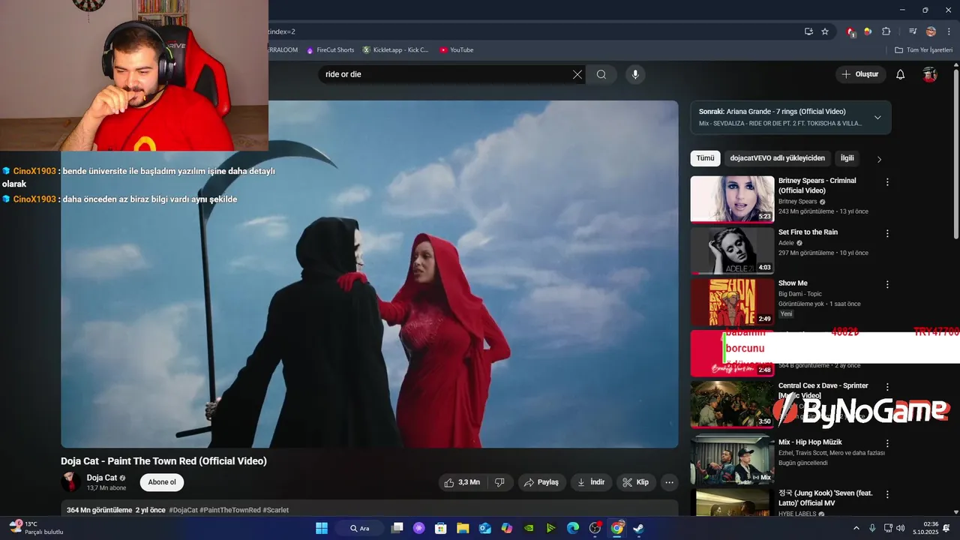Screen dimensions: 960x540
Task: Open YouTube account avatar menu
Action: pos(930,74)
